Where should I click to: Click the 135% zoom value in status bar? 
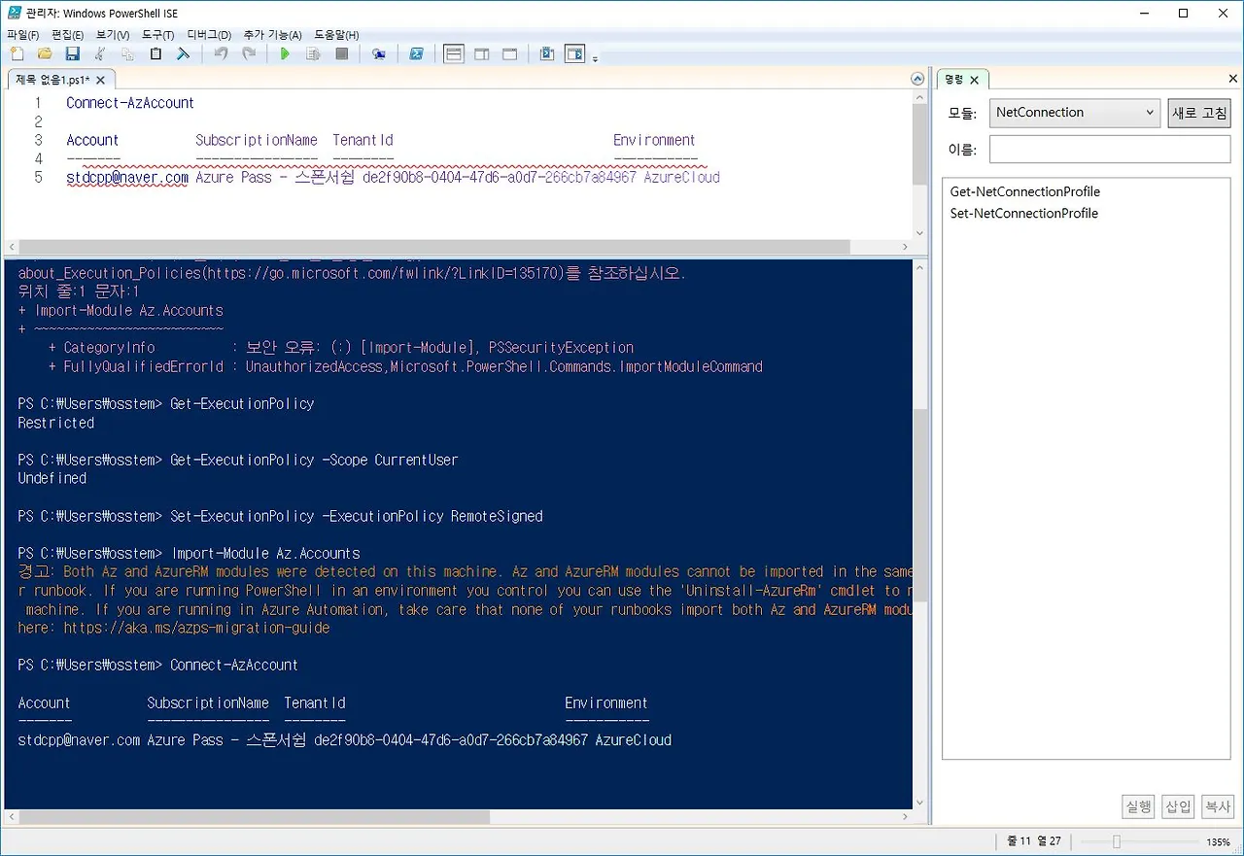point(1218,842)
